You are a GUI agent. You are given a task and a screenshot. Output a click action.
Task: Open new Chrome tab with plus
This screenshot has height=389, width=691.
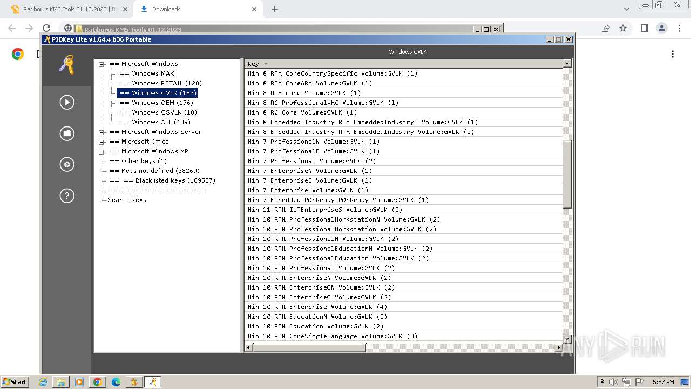[x=275, y=9]
